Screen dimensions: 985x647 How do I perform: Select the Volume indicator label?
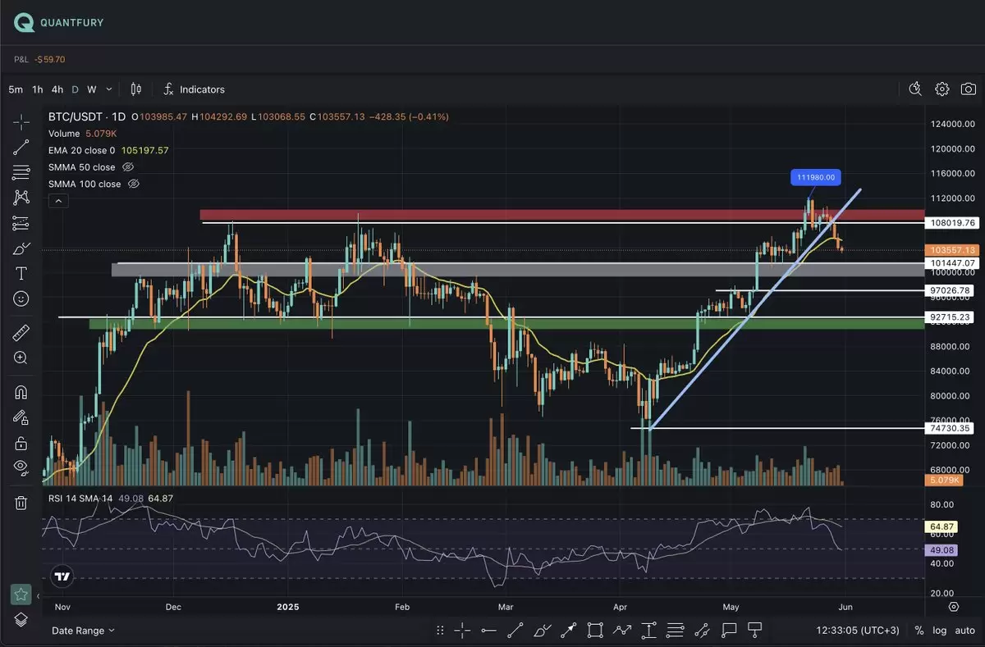(x=64, y=134)
